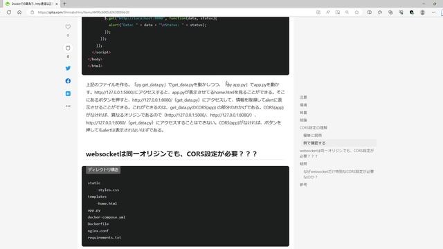Viewport: 443px width, 249px height.
Task: Click 'static' in the directory listing
Action: click(94, 183)
